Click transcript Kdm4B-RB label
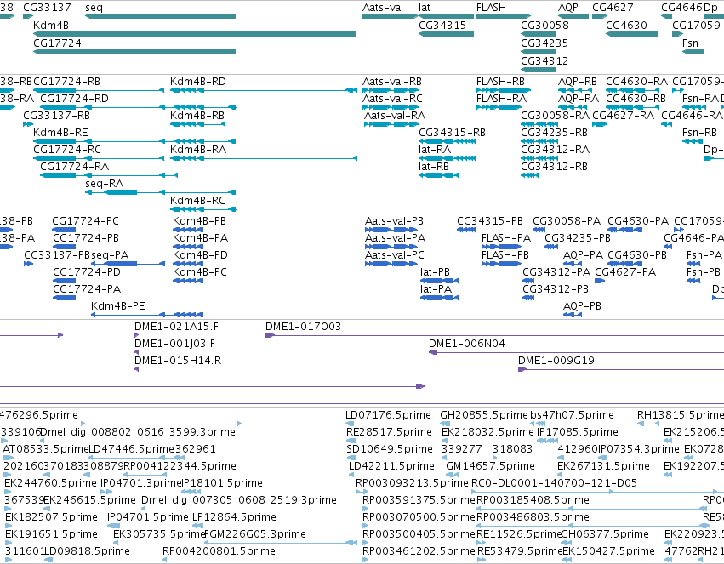The width and height of the screenshot is (724, 564). pyautogui.click(x=197, y=116)
